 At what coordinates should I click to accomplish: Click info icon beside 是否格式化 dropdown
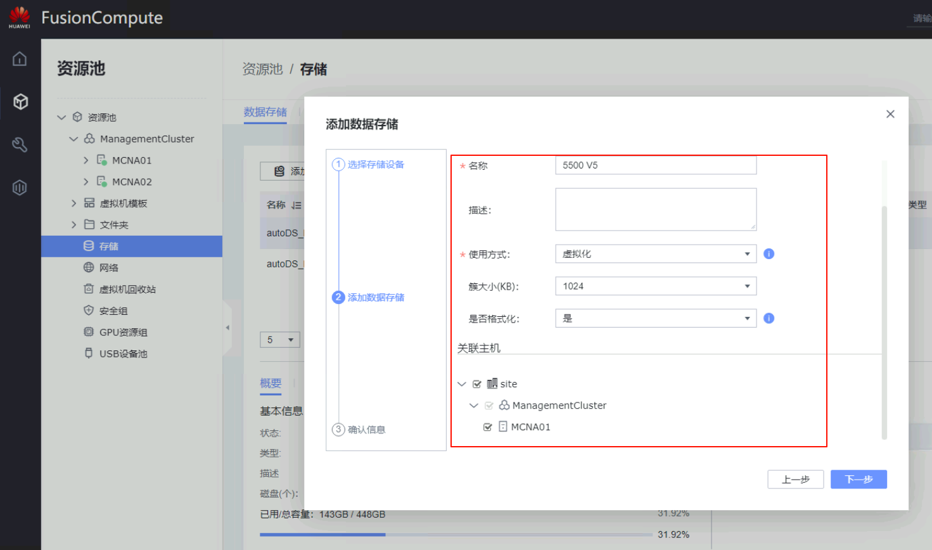pyautogui.click(x=769, y=318)
